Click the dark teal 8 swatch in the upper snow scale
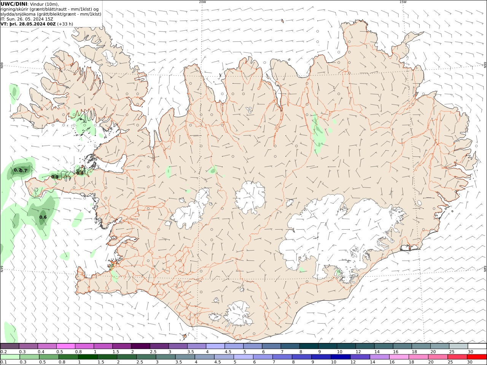 click(309, 346)
